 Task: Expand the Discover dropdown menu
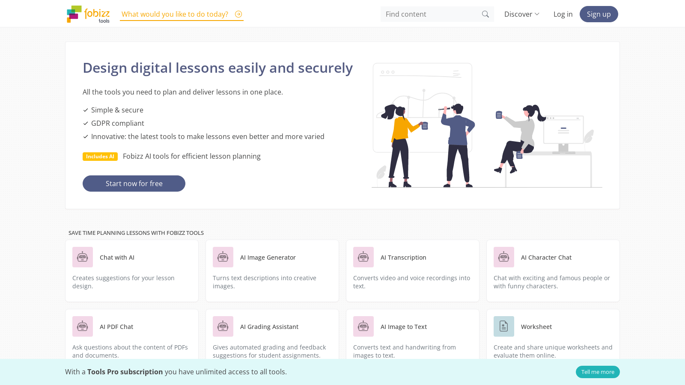[521, 14]
